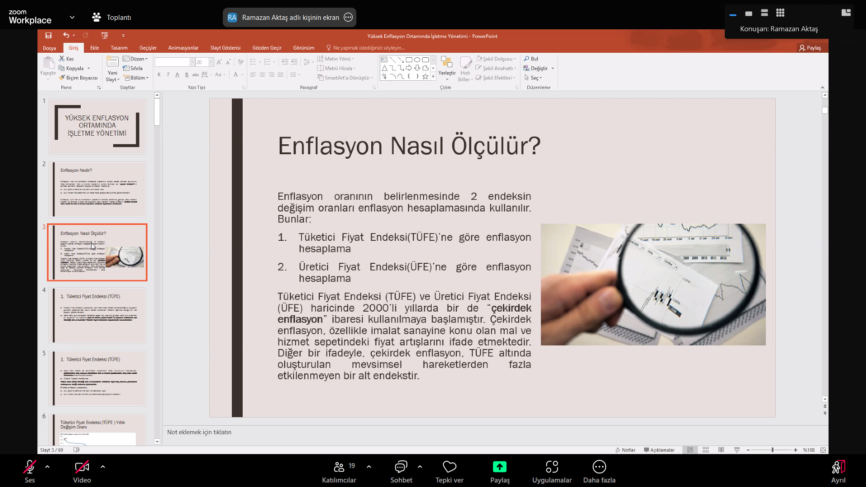
Task: Toggle Notlar notes pane in status bar
Action: click(625, 450)
